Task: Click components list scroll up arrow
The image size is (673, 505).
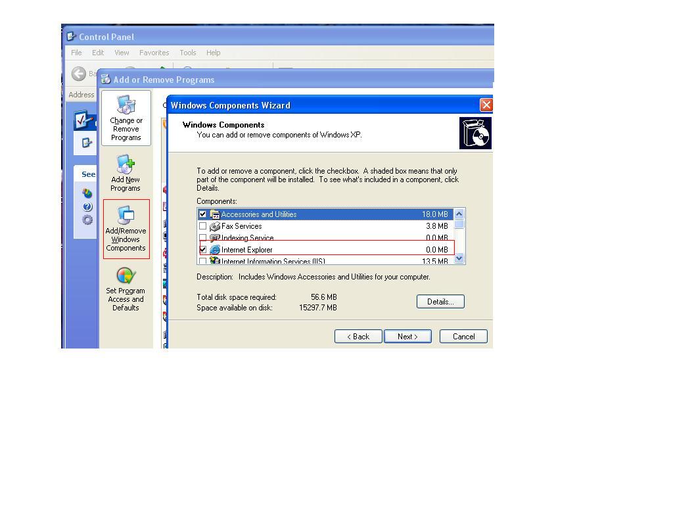Action: 459,214
